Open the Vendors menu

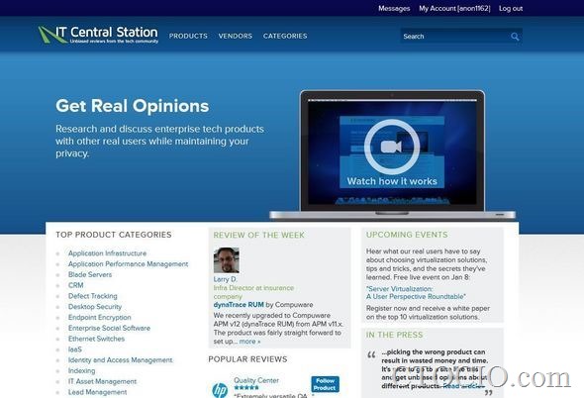(x=236, y=37)
